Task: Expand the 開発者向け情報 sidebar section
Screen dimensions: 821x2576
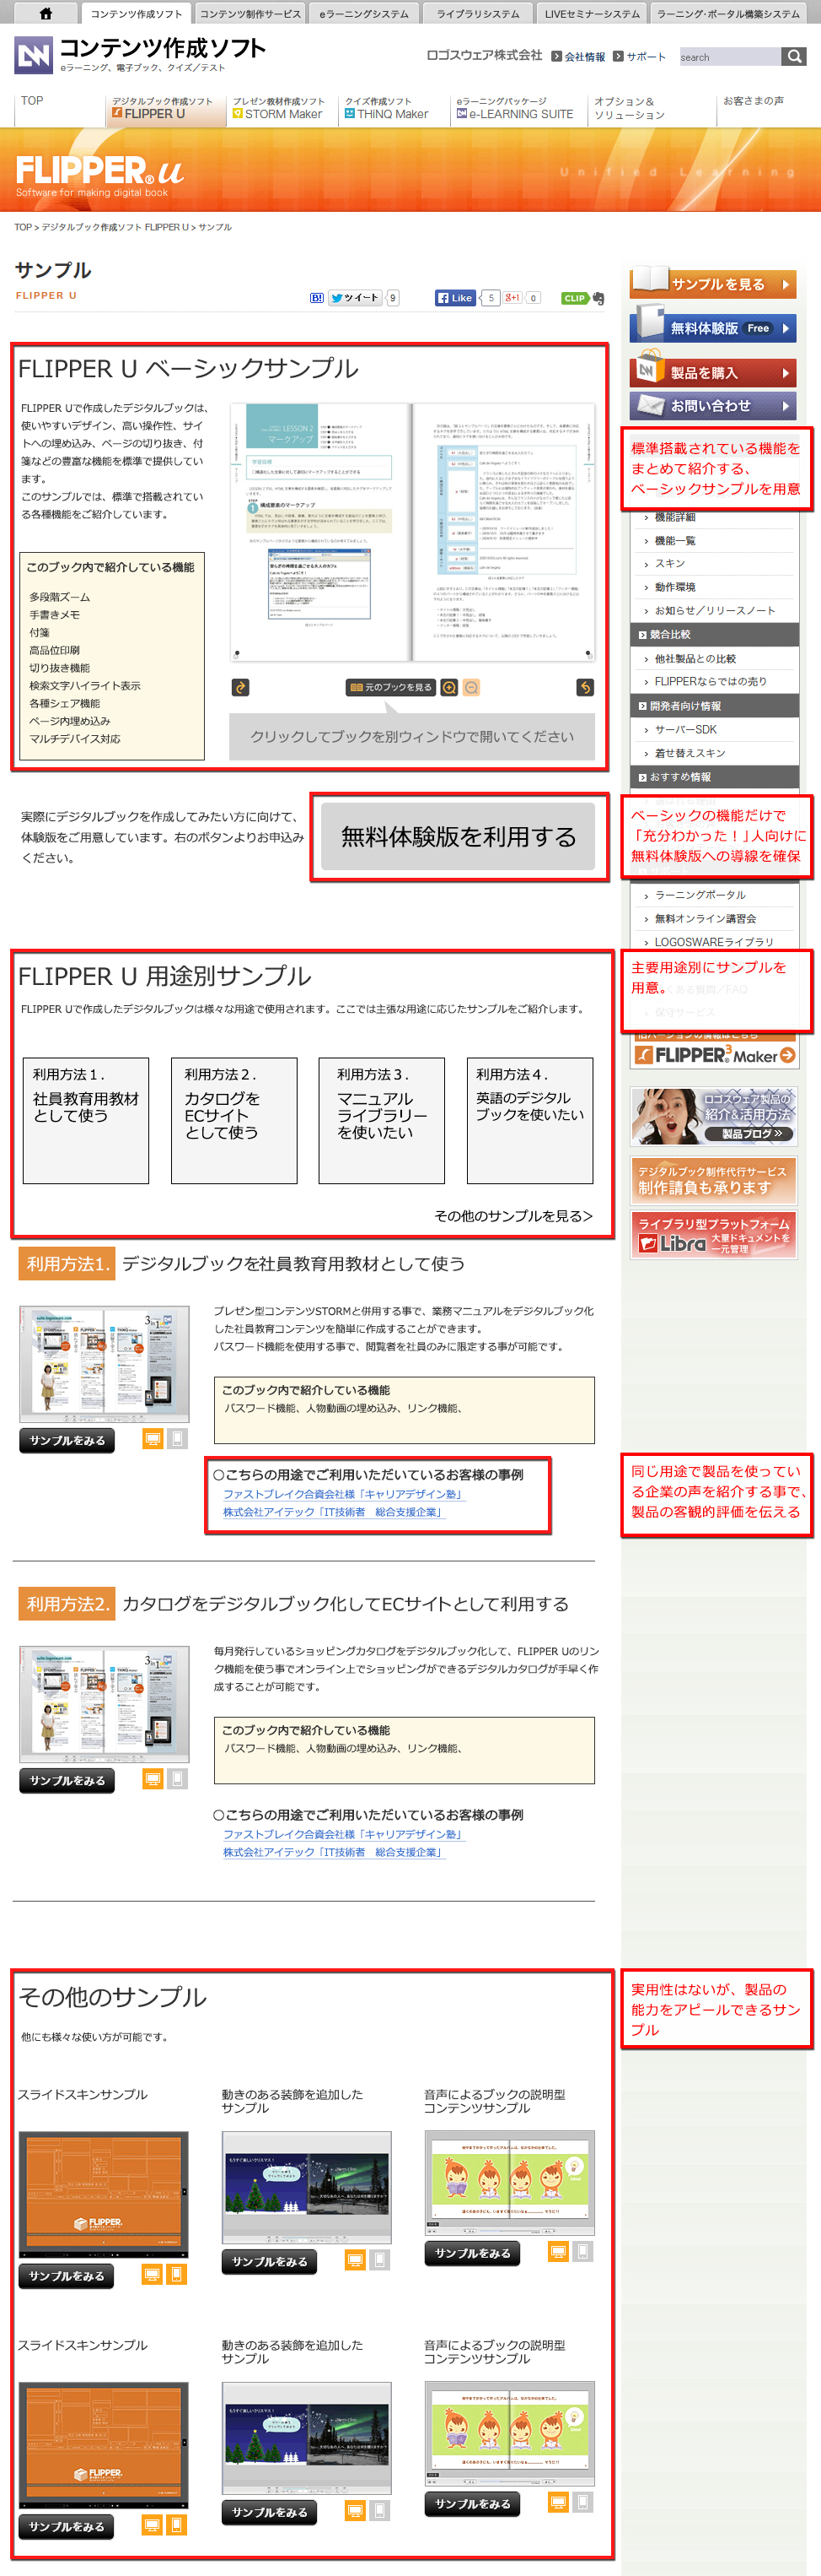Action: pos(713,706)
